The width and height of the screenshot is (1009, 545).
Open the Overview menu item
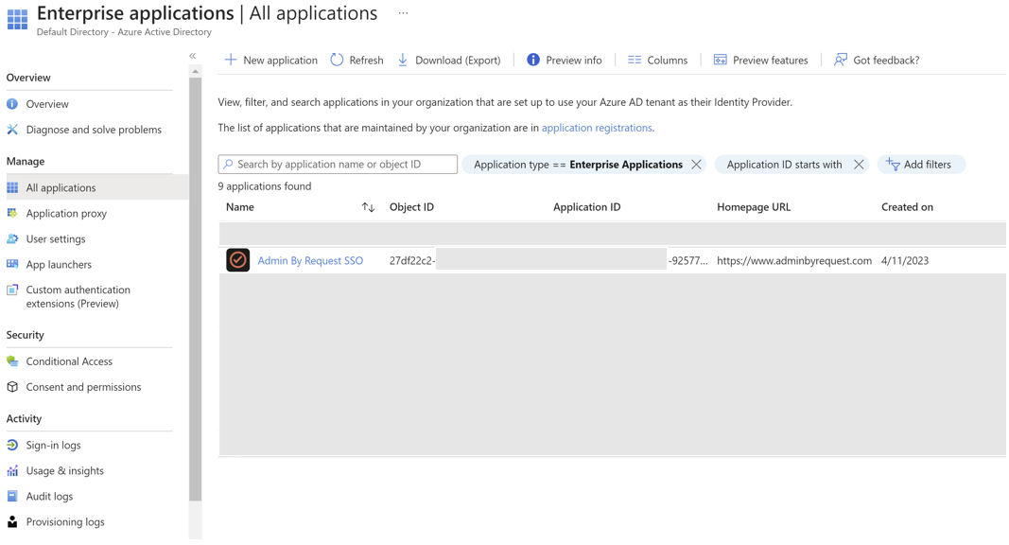(47, 104)
